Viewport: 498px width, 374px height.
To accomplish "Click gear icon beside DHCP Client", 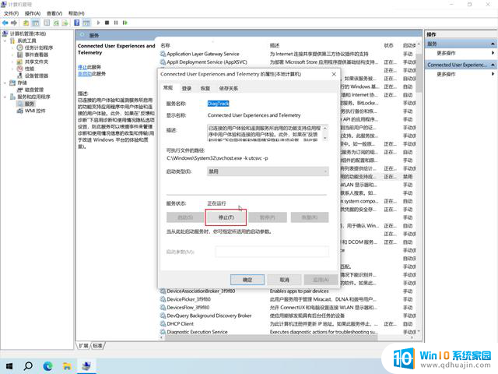I will [x=163, y=324].
